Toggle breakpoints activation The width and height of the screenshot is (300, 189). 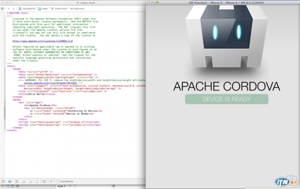(x=10, y=182)
